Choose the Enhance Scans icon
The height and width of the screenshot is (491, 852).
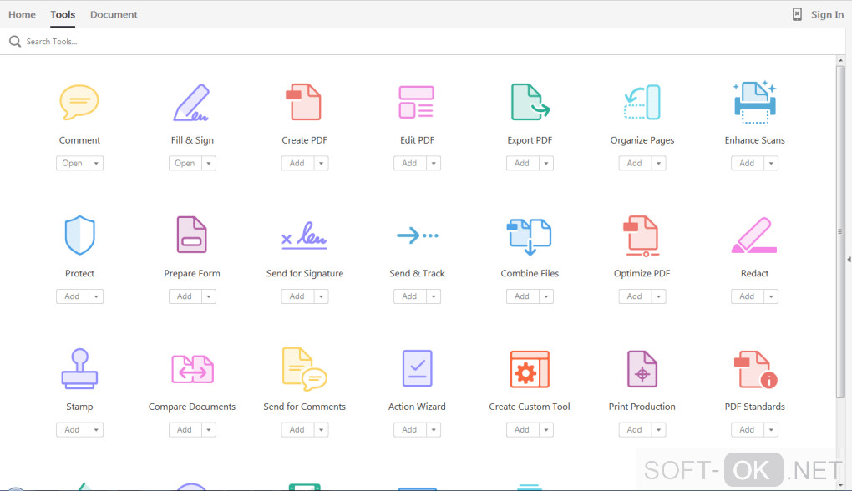click(755, 102)
